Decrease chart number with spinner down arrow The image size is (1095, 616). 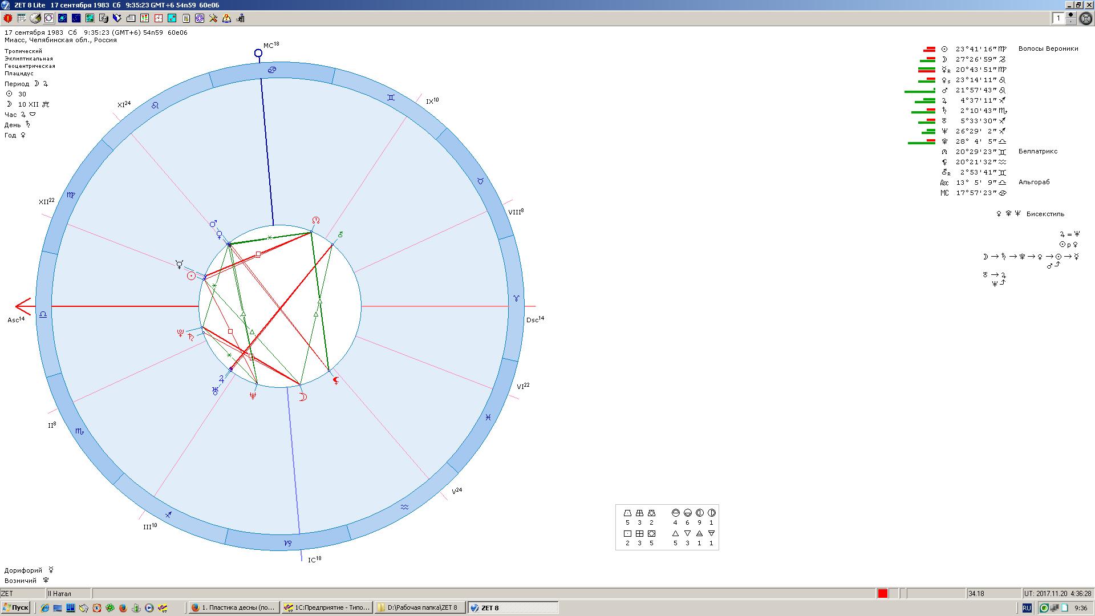(x=1070, y=22)
